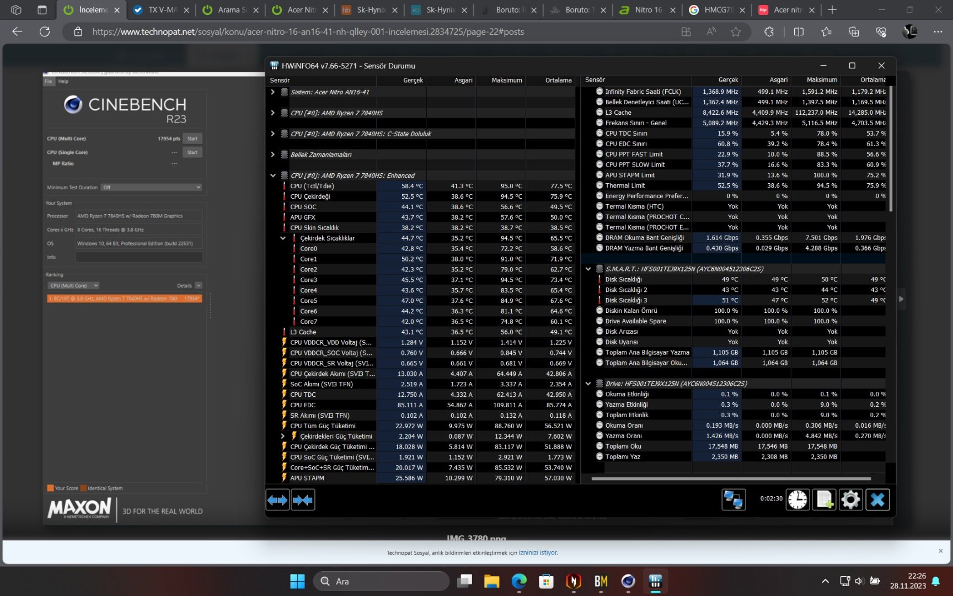Collapse Çekirdek Sıcaklıklar core list

283,238
